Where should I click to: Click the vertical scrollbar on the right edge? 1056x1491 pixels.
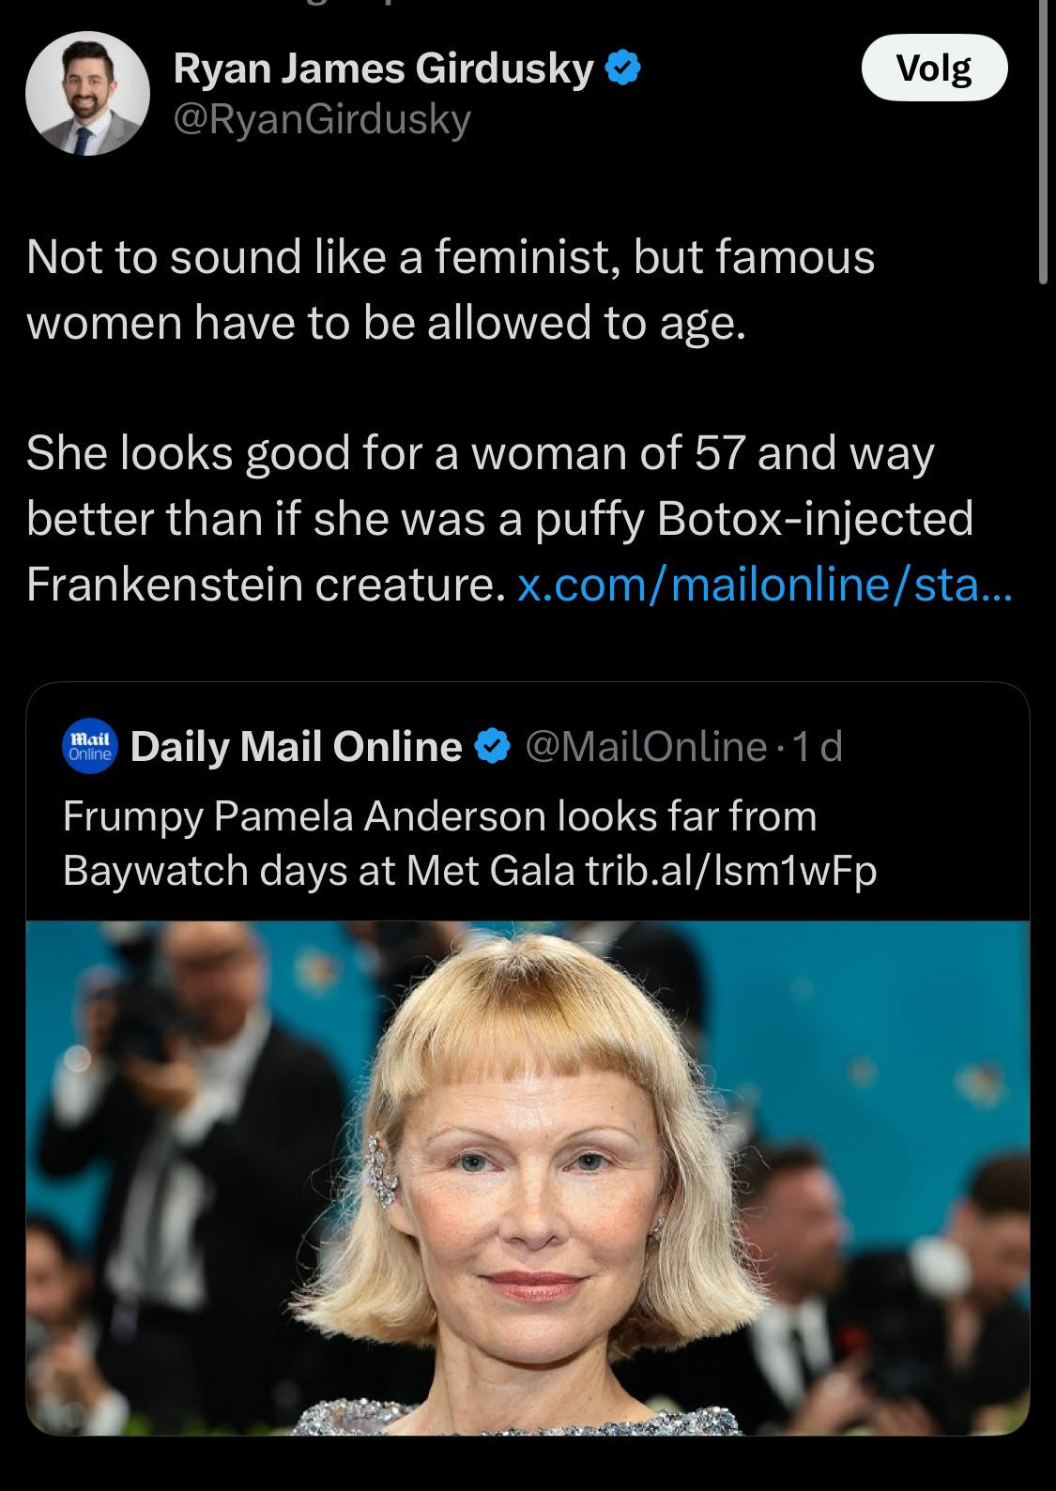(x=1044, y=141)
